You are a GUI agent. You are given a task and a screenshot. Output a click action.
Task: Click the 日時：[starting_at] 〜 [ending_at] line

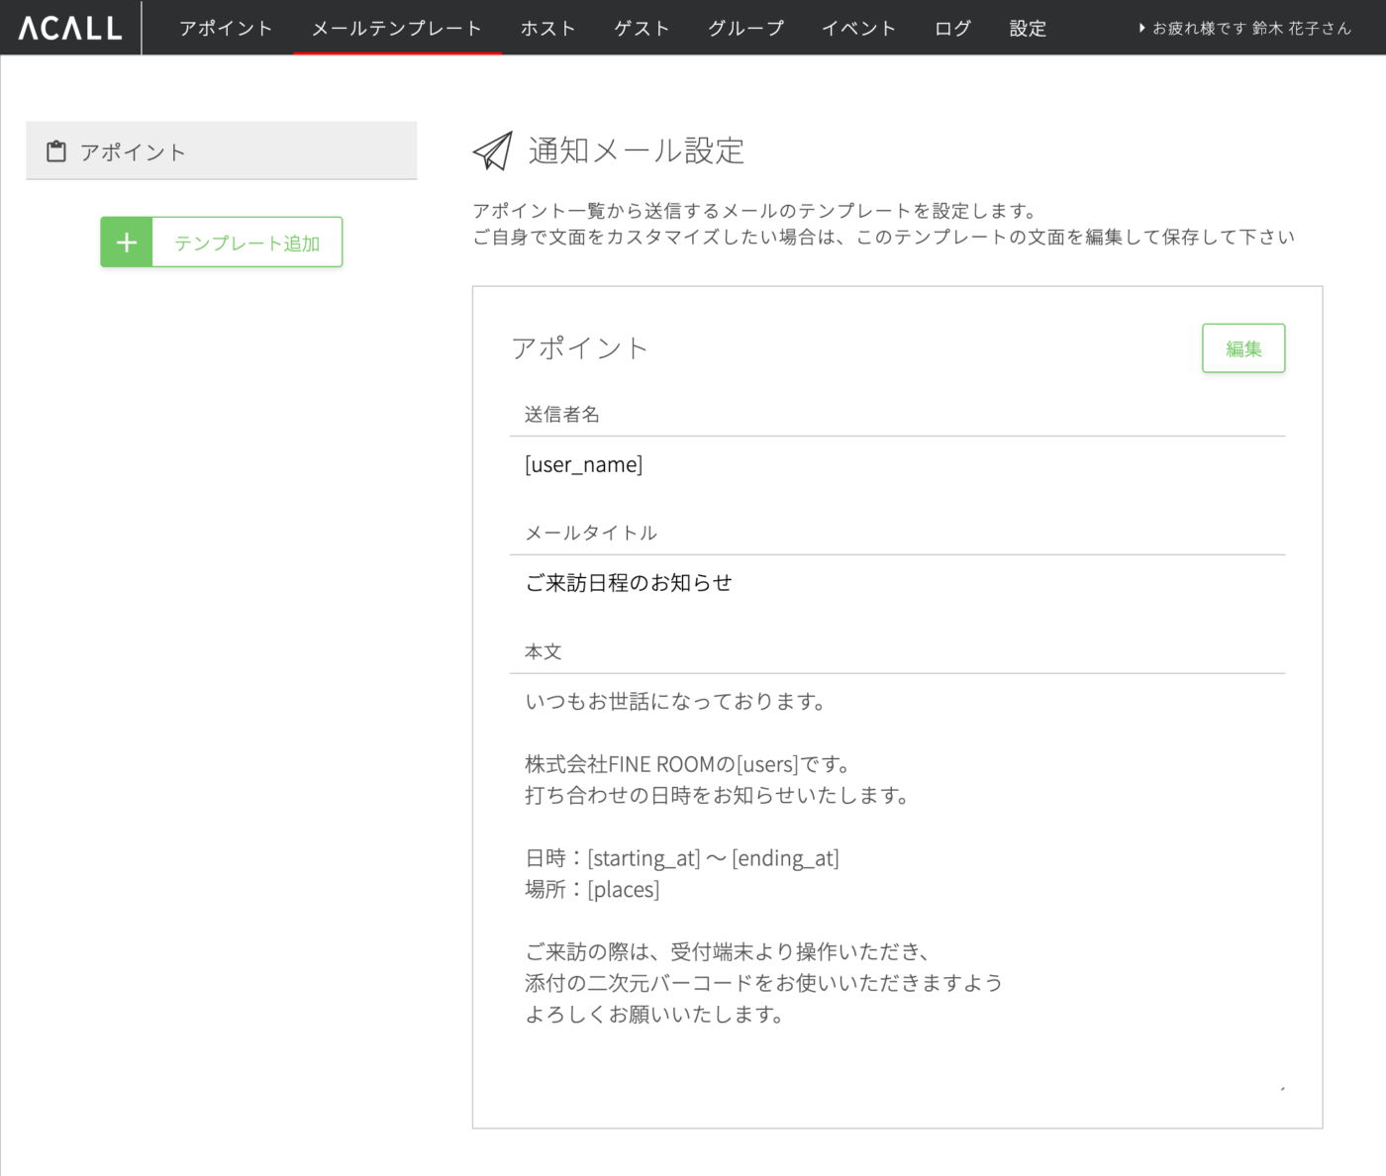[x=681, y=858]
